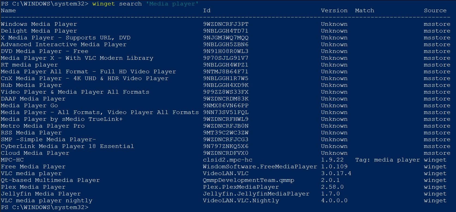Image resolution: width=456 pixels, height=212 pixels.
Task: Select the Id '9P9ZZ8WS33FX'
Action: [226, 92]
